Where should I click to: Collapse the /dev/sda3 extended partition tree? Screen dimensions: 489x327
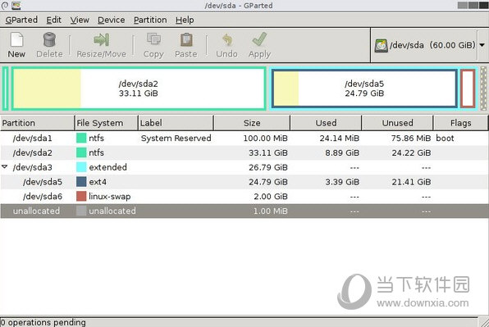5,167
